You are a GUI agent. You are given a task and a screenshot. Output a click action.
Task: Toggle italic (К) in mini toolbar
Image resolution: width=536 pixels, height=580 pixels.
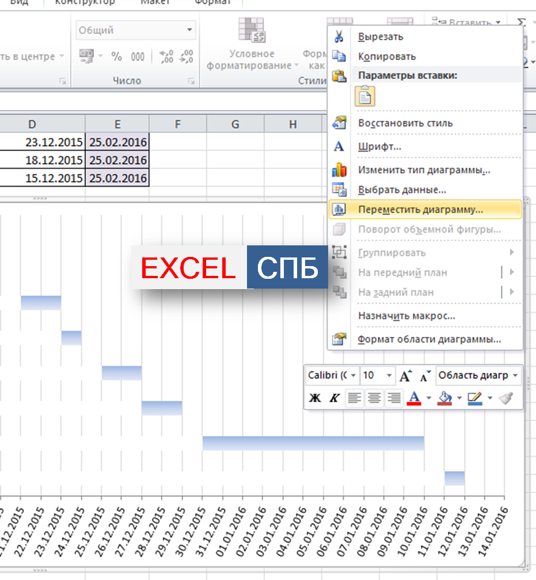[334, 398]
